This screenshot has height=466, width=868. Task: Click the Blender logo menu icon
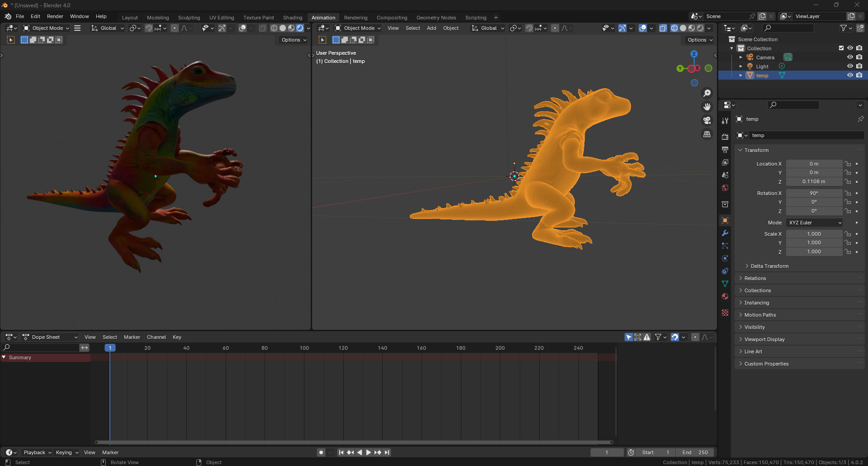pos(8,16)
